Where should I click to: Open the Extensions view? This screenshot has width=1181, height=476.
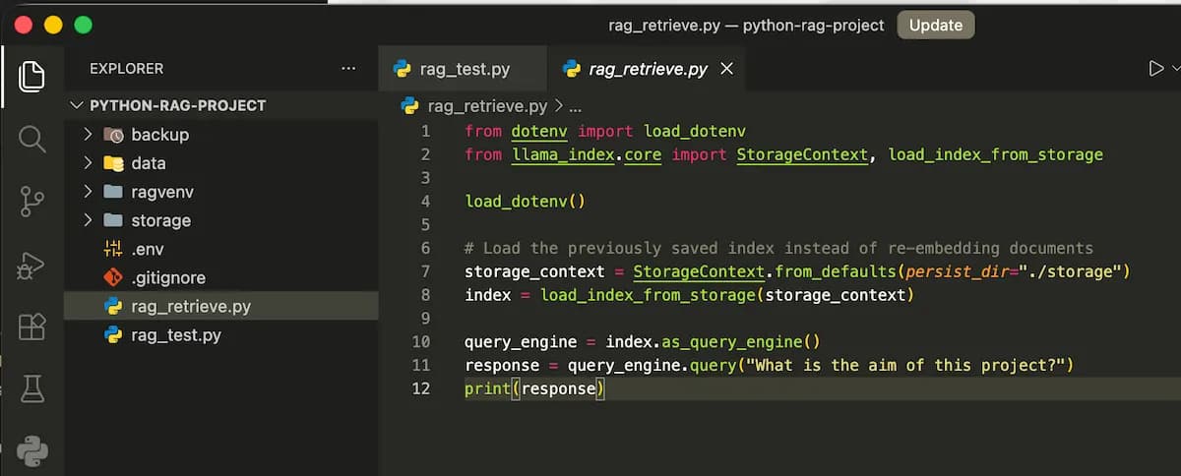31,327
